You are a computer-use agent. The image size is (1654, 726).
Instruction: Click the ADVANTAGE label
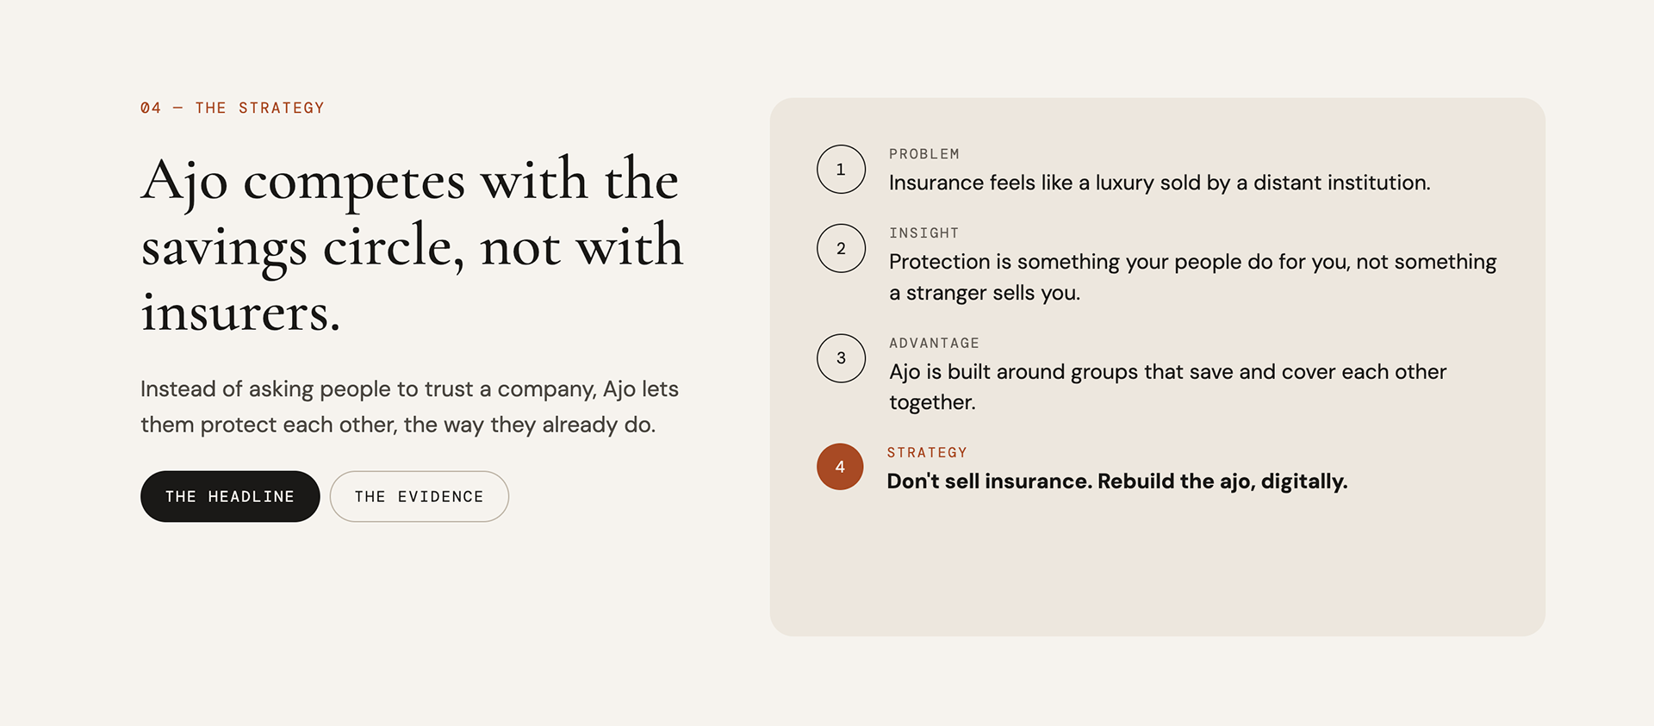(x=935, y=343)
